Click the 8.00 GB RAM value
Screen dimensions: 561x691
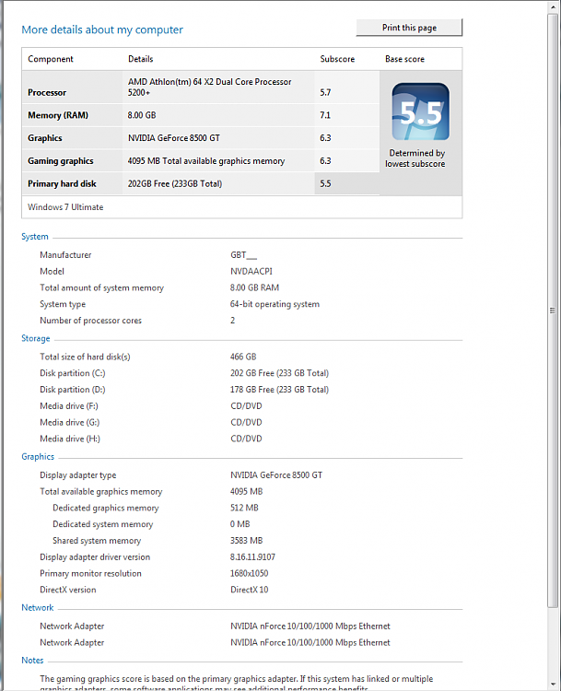[254, 287]
